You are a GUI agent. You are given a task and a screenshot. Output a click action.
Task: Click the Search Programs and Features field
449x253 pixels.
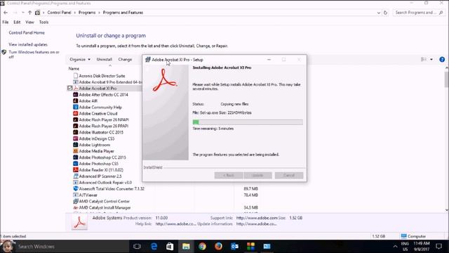418,13
